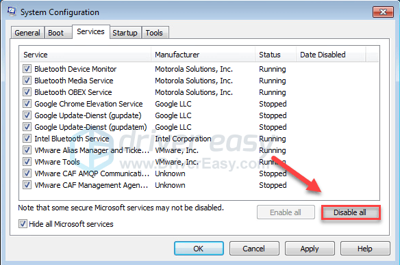This screenshot has width=400, height=265.
Task: Select Intel Bluetooth Service name
Action: pyautogui.click(x=72, y=139)
